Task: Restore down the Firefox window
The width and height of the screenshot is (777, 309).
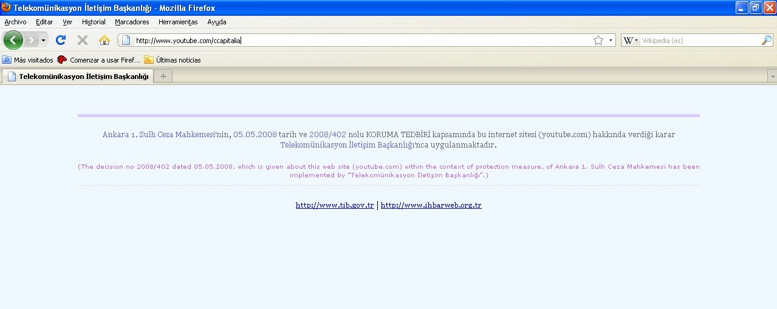Action: click(756, 7)
